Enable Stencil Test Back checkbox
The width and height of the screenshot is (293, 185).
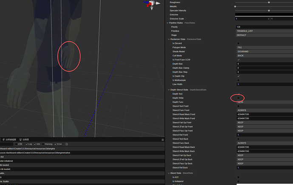[x=238, y=139]
